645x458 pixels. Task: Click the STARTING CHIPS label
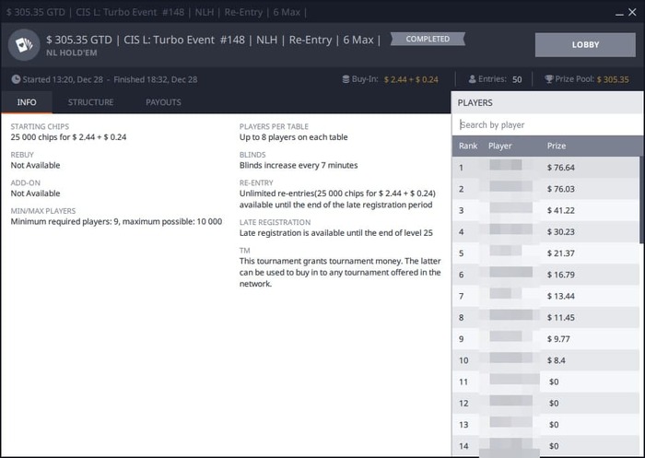[x=40, y=126]
